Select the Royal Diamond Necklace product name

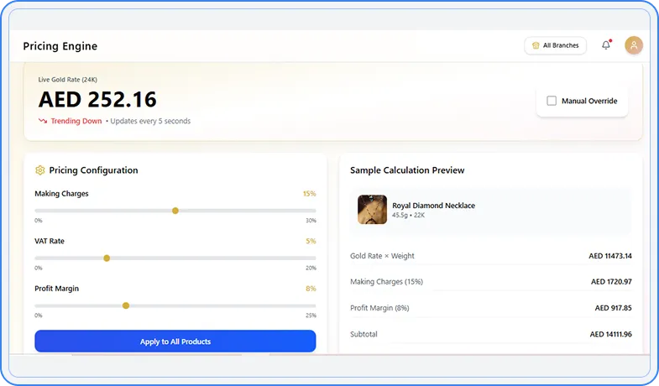(x=433, y=205)
